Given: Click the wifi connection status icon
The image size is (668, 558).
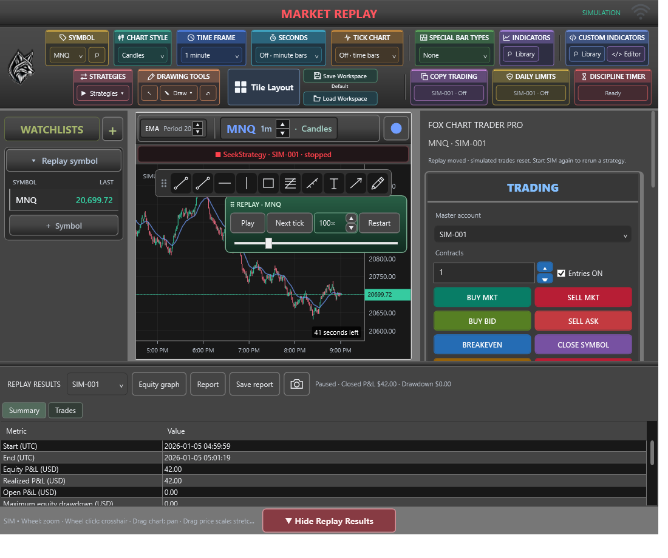Looking at the screenshot, I should pos(640,13).
